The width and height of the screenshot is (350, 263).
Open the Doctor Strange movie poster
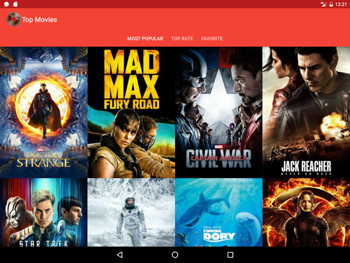(44, 112)
